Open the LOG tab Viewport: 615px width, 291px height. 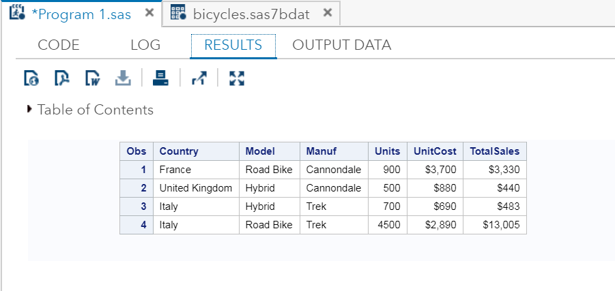pyautogui.click(x=145, y=46)
